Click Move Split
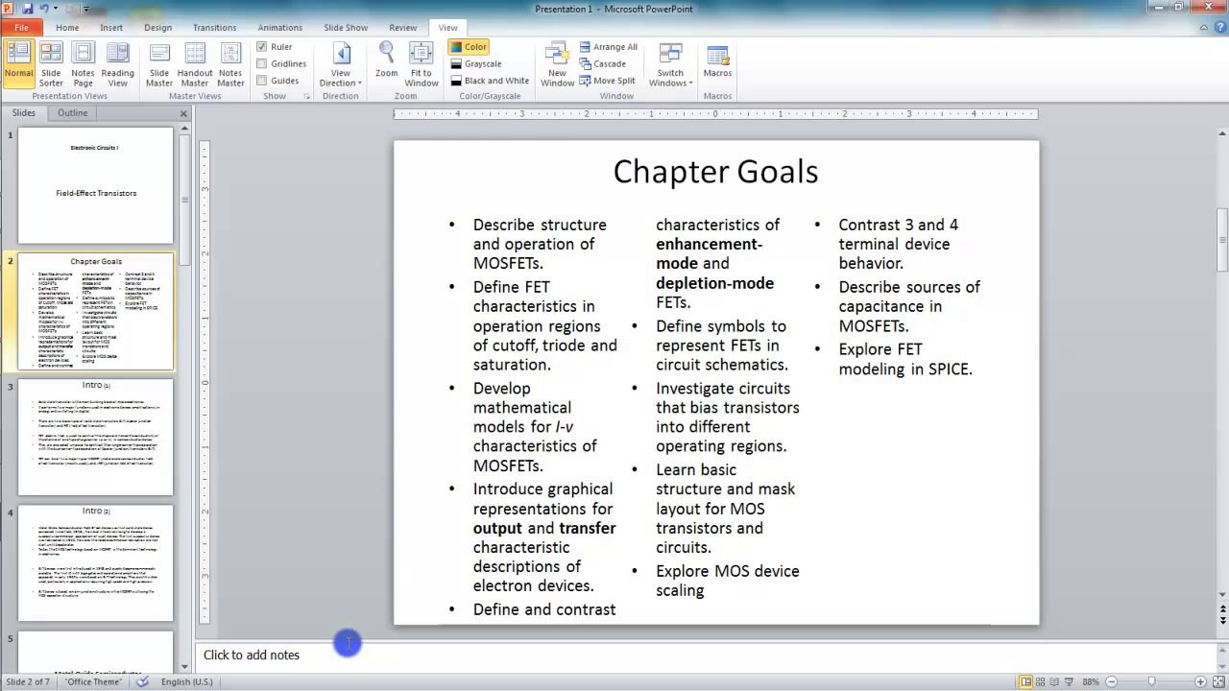1229x691 pixels. (607, 82)
